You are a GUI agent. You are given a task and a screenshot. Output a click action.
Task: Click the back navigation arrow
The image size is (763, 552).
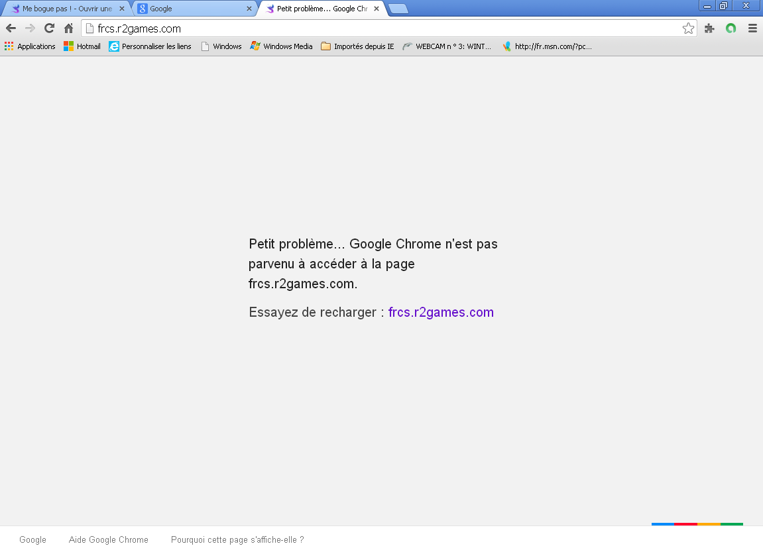point(11,28)
